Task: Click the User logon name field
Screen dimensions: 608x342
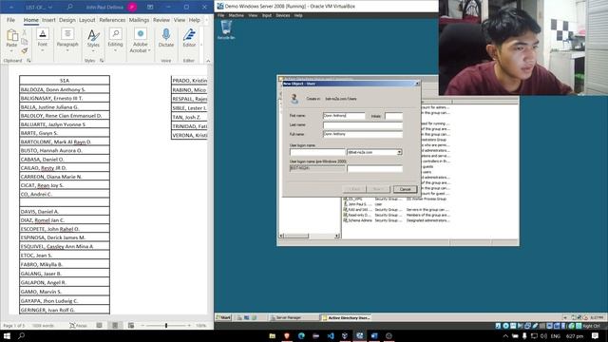Action: click(317, 152)
